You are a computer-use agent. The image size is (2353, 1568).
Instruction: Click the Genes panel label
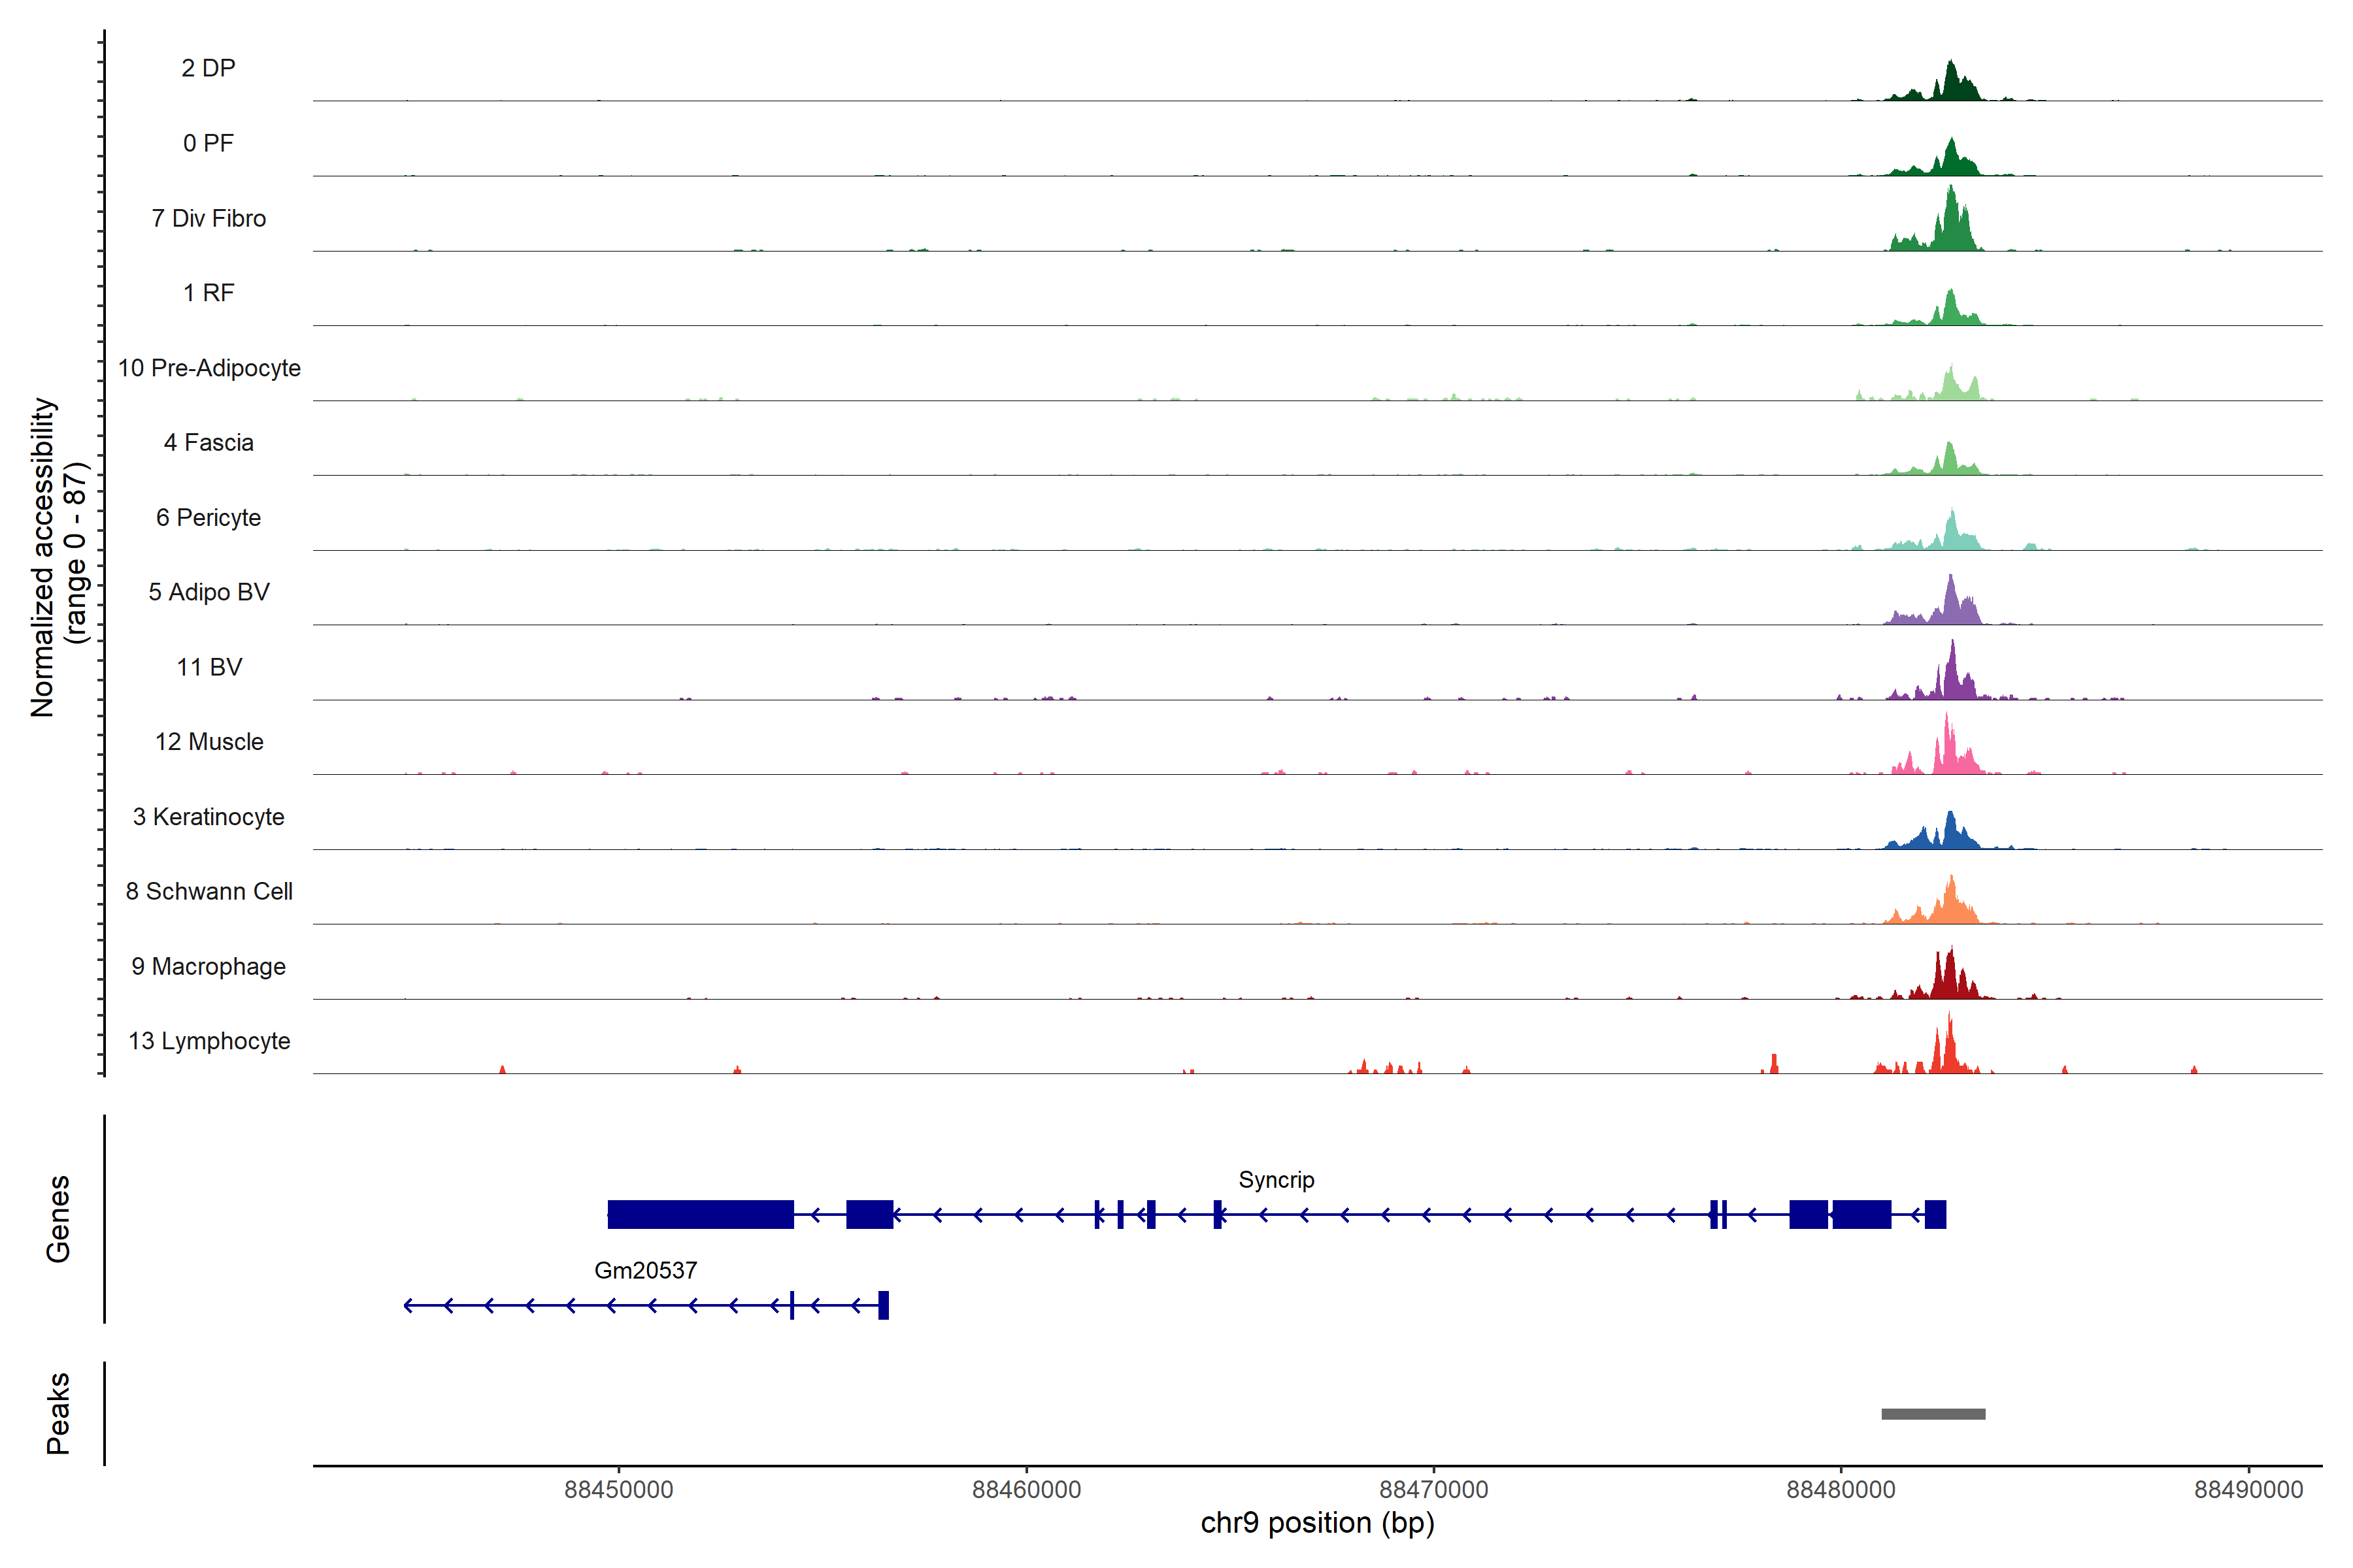58,1218
